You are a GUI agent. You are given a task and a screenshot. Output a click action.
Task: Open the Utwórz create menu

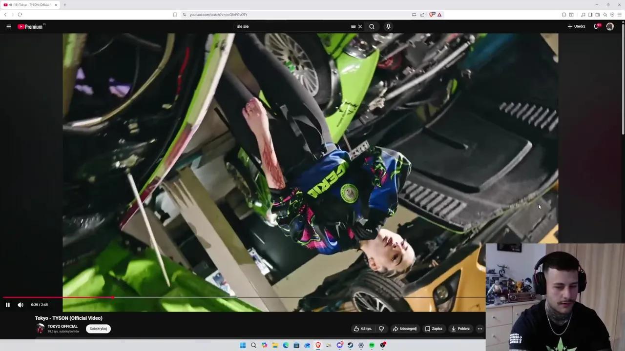click(x=577, y=26)
